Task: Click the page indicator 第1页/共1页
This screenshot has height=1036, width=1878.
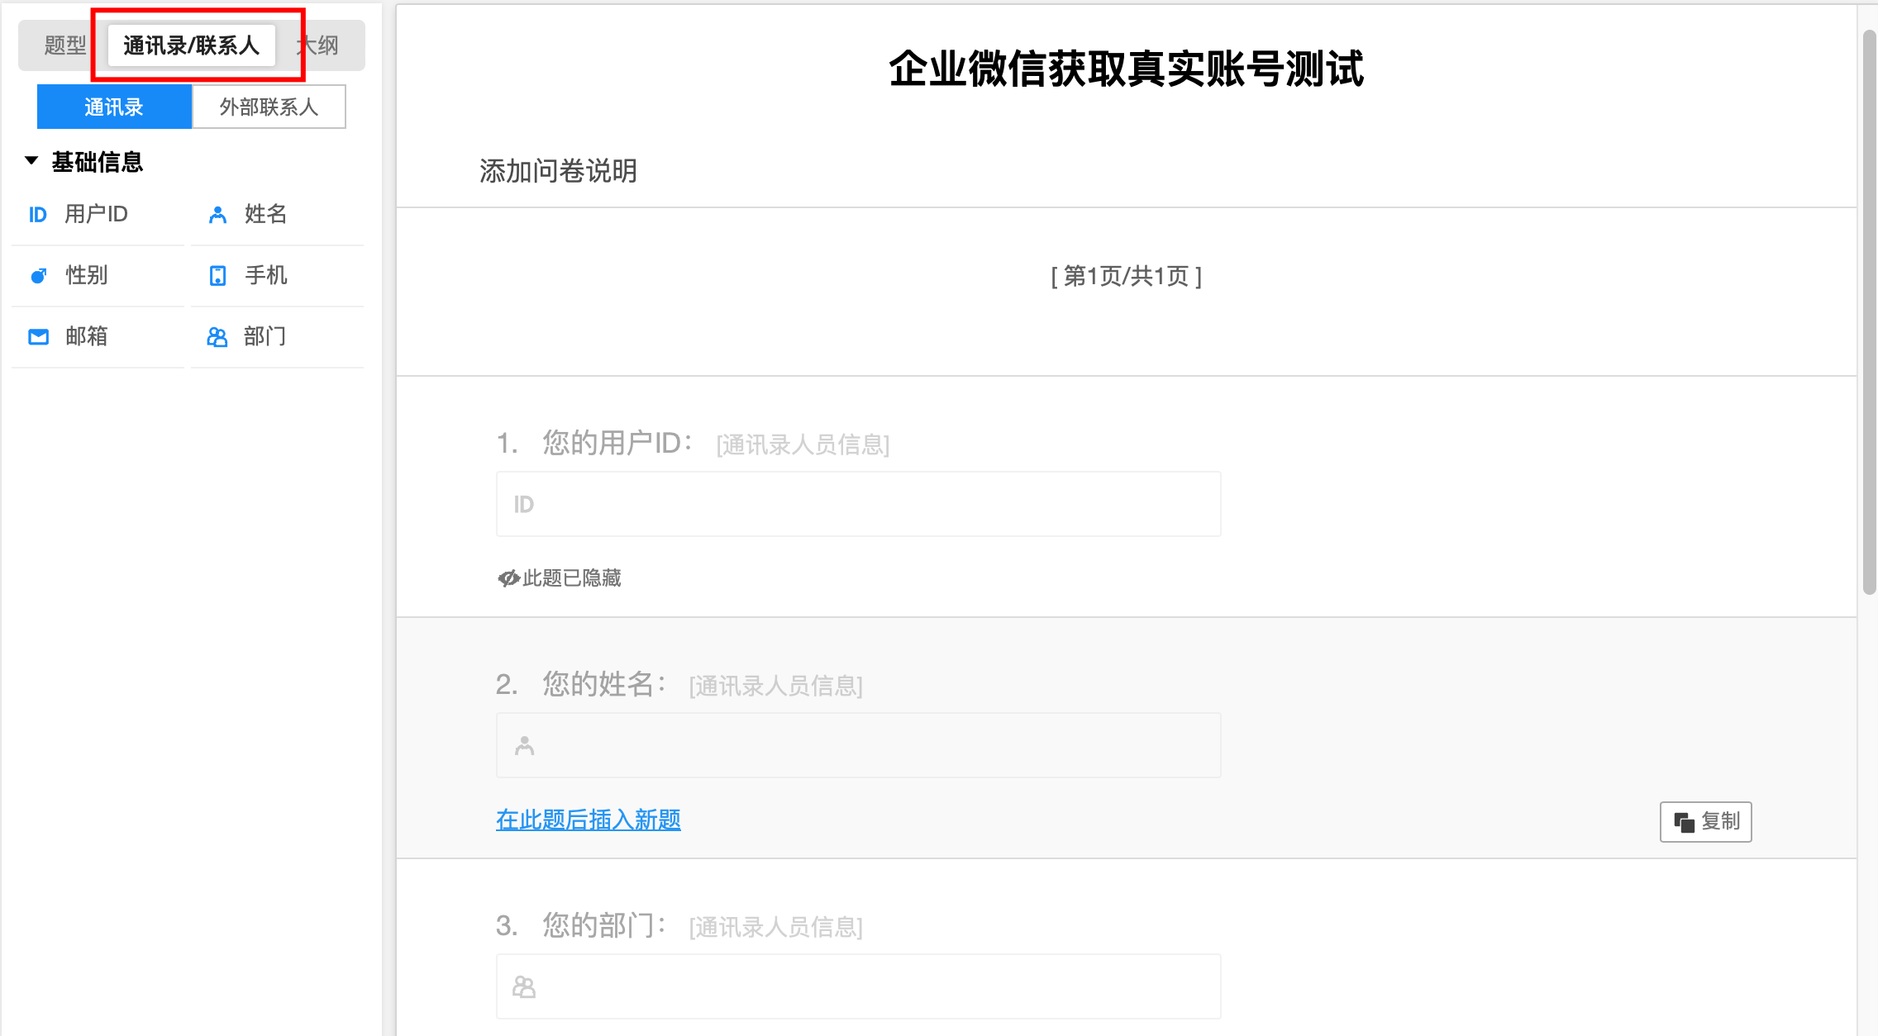Action: pyautogui.click(x=1126, y=276)
